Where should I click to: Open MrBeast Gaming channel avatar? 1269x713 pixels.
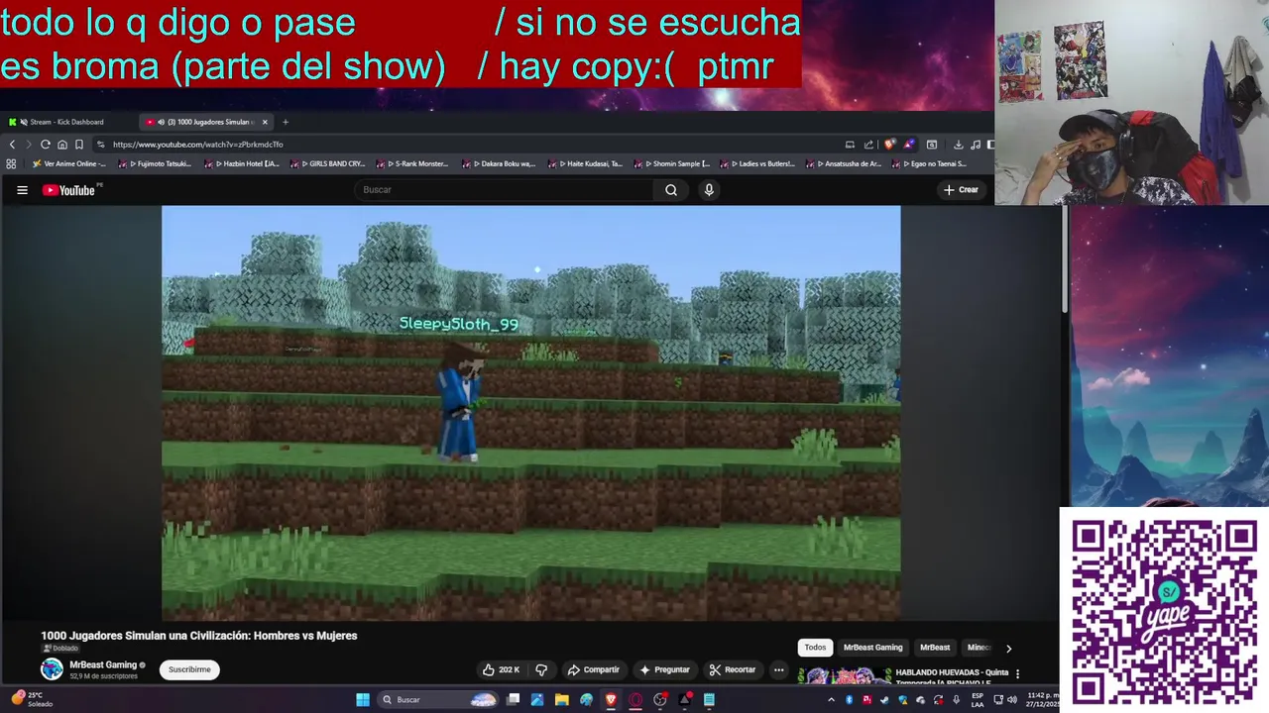pos(52,669)
